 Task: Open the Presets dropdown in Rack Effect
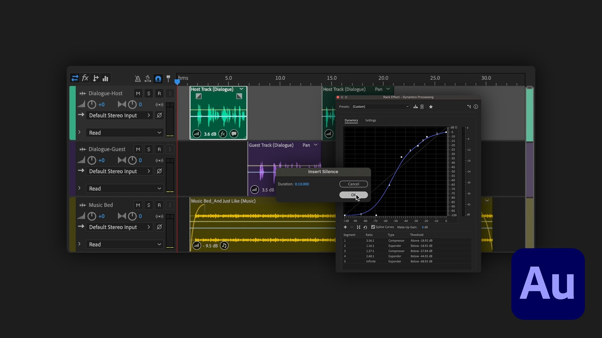[x=380, y=107]
